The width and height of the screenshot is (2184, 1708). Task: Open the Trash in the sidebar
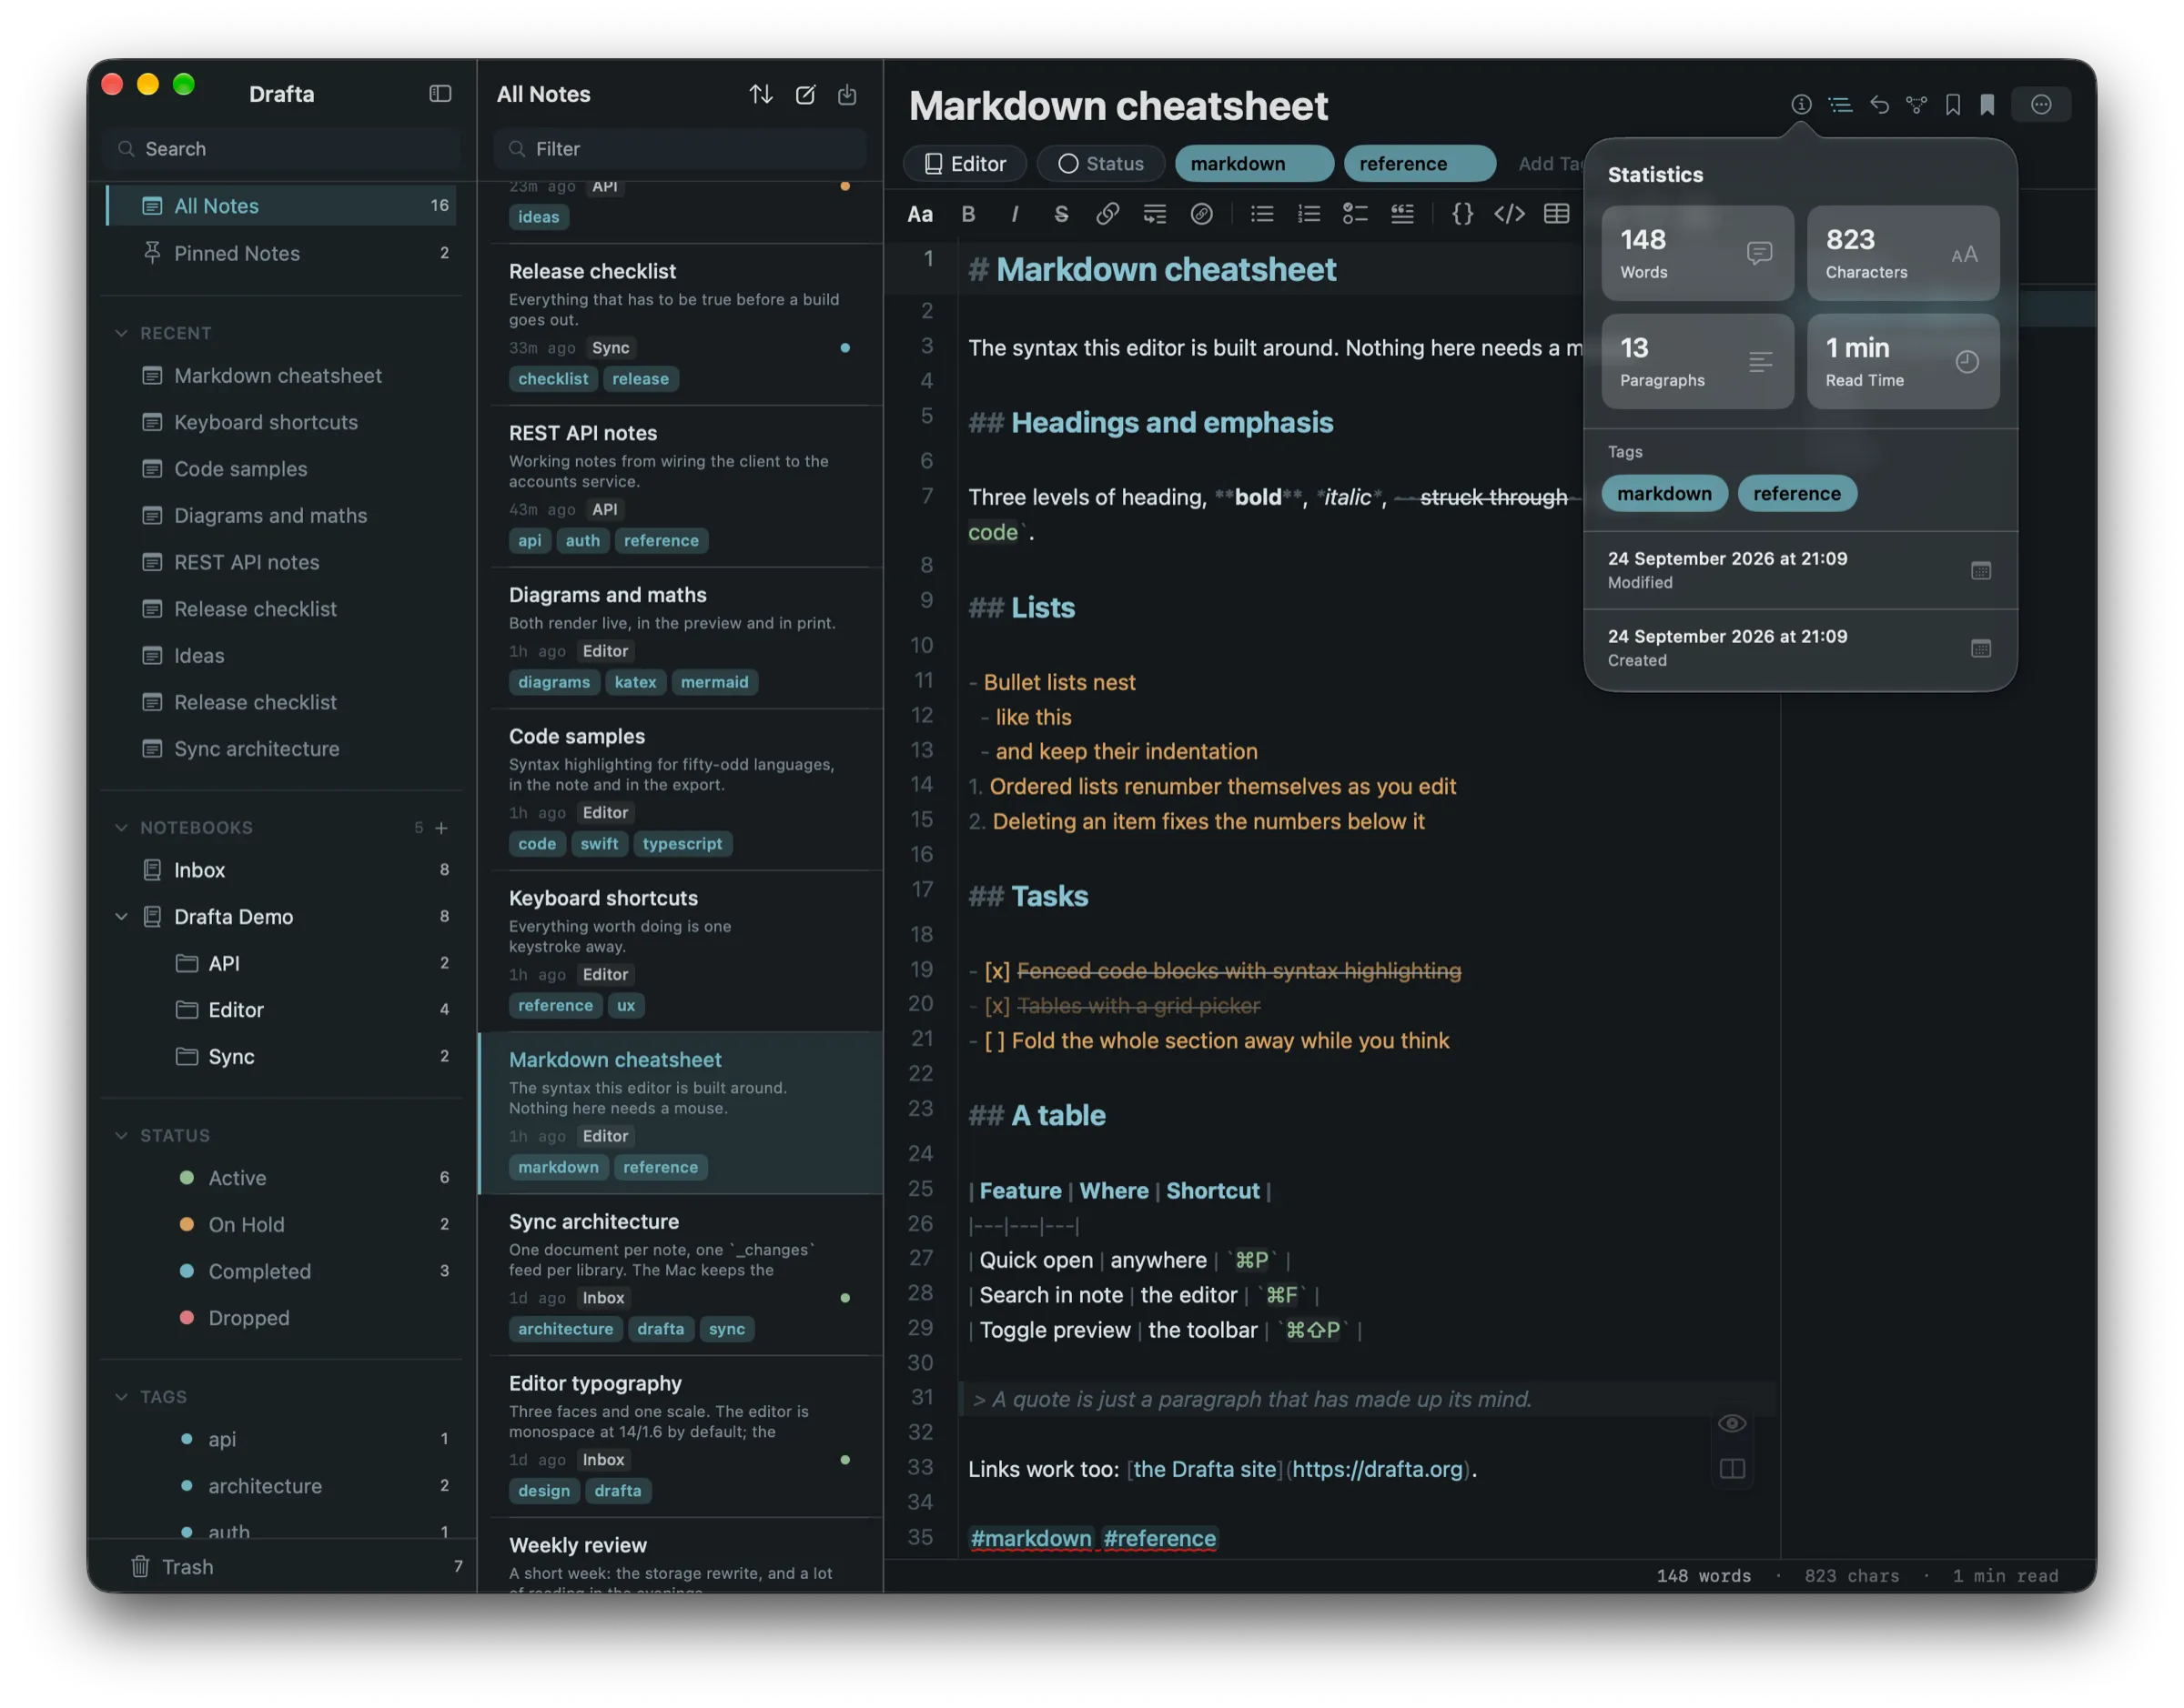point(281,1567)
